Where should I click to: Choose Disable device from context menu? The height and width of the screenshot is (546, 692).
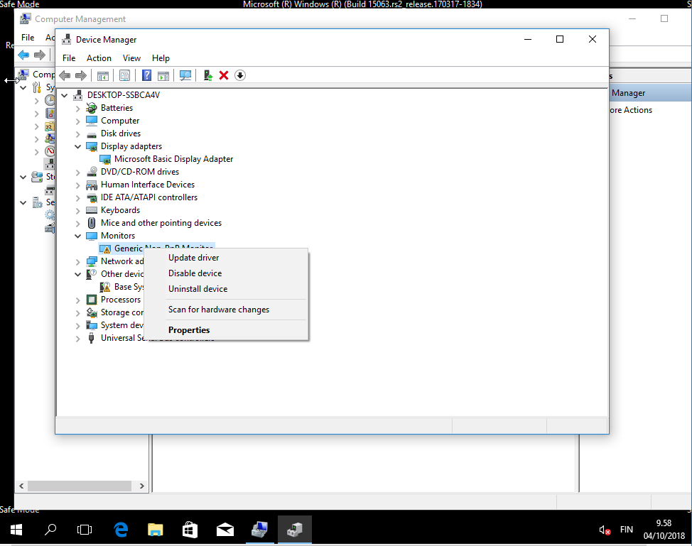point(226,273)
